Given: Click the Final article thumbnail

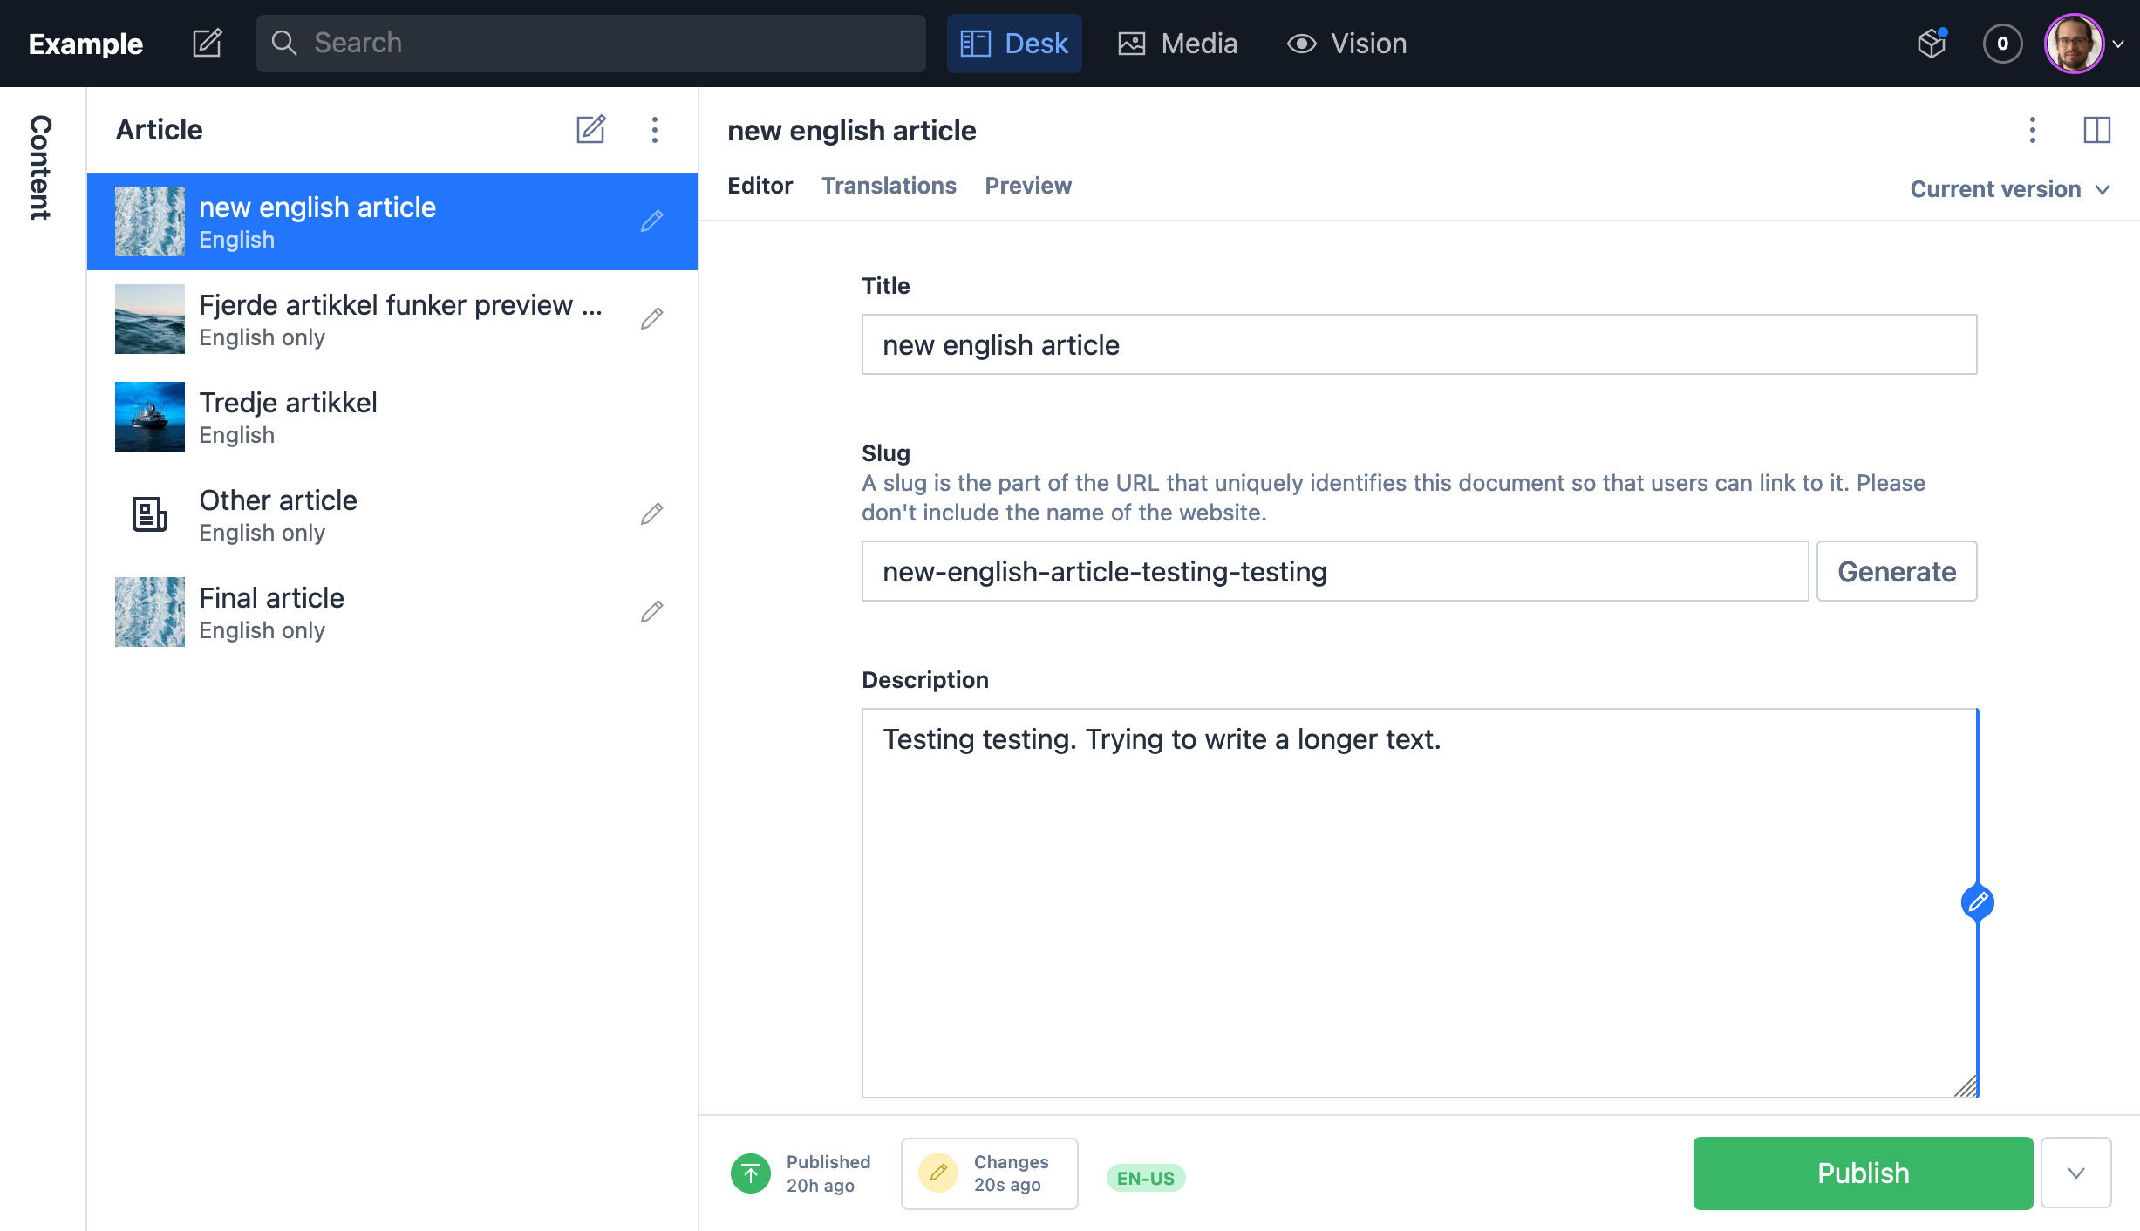Looking at the screenshot, I should (x=150, y=612).
